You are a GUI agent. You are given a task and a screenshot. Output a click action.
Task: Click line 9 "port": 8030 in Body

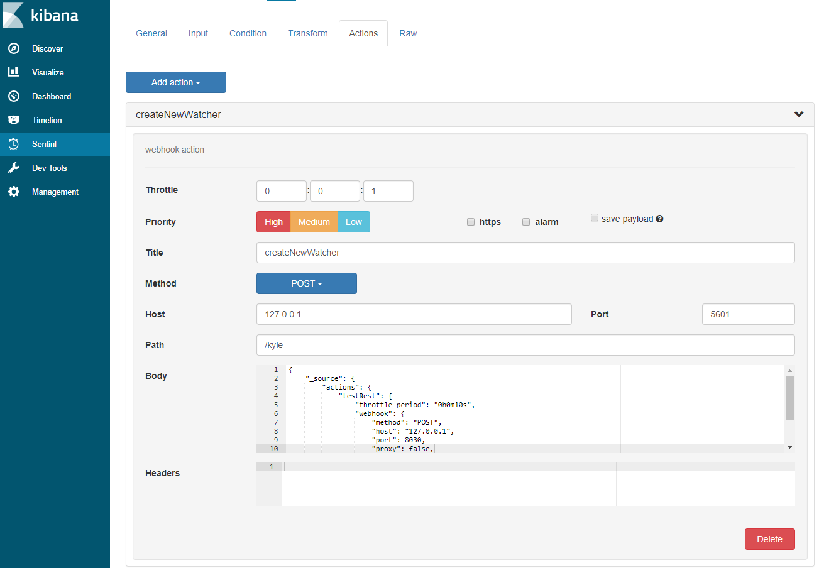(x=399, y=440)
